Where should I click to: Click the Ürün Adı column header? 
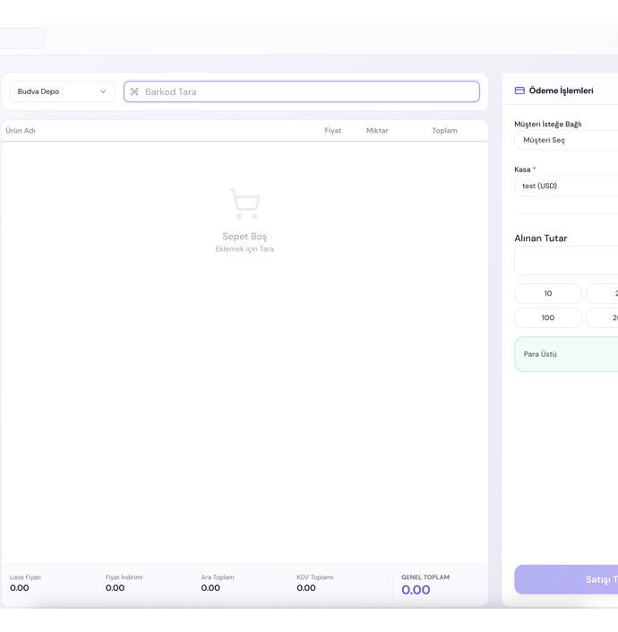coord(21,131)
